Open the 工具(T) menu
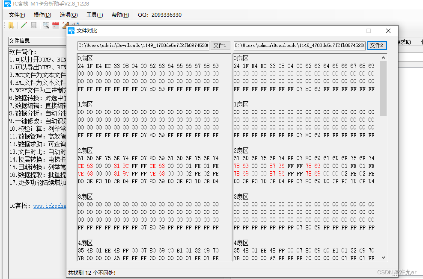The image size is (423, 279). [x=95, y=14]
